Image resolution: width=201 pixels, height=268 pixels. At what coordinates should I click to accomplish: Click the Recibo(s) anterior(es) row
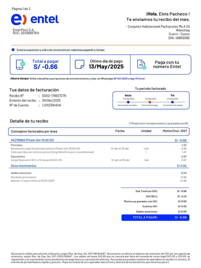(x=99, y=177)
